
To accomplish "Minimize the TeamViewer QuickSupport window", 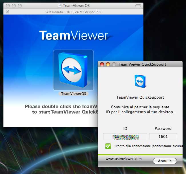I will (x=108, y=64).
